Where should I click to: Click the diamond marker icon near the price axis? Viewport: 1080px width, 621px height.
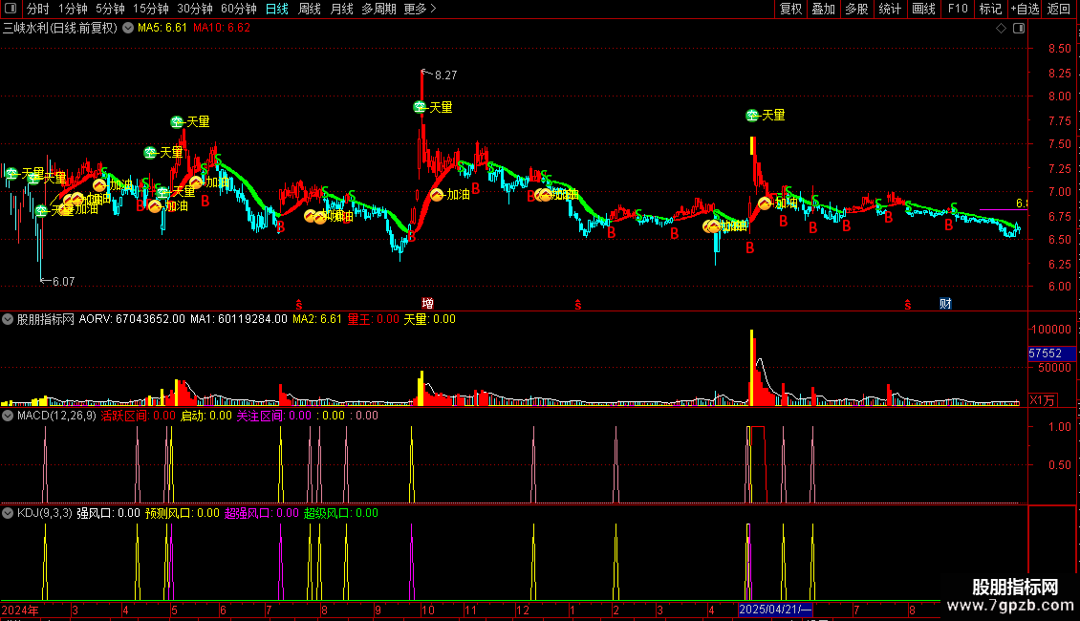tap(1002, 29)
